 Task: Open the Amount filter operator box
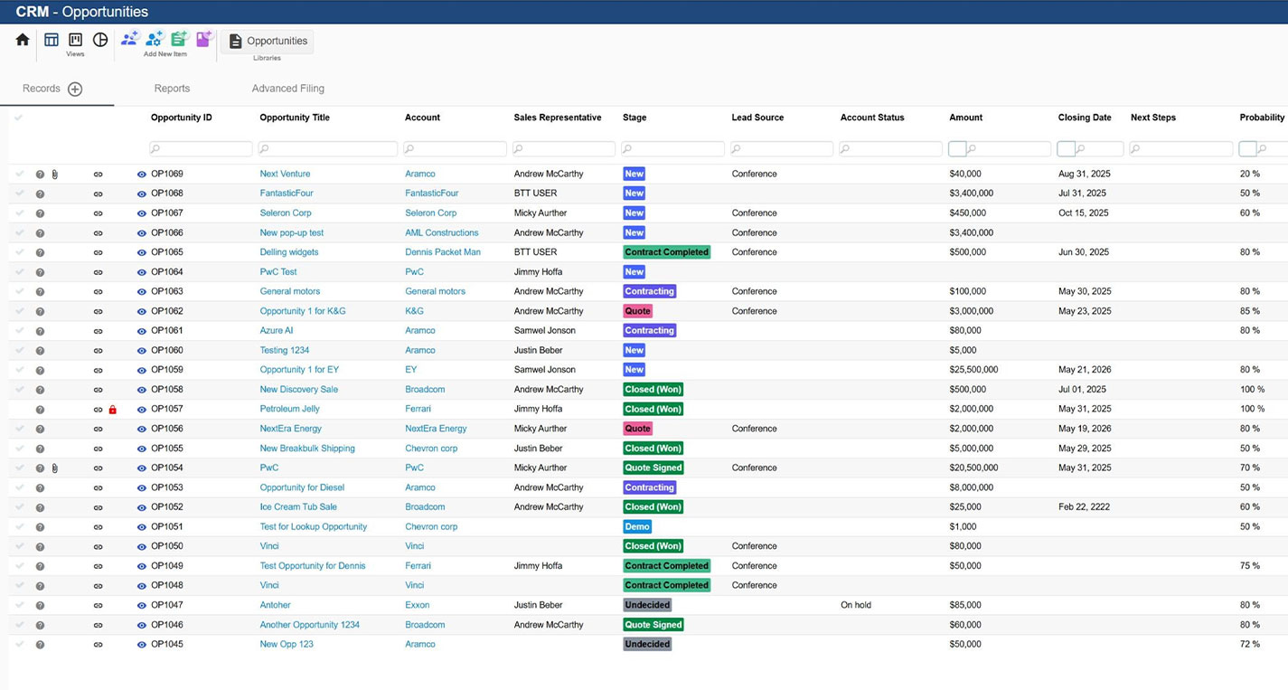coord(957,148)
